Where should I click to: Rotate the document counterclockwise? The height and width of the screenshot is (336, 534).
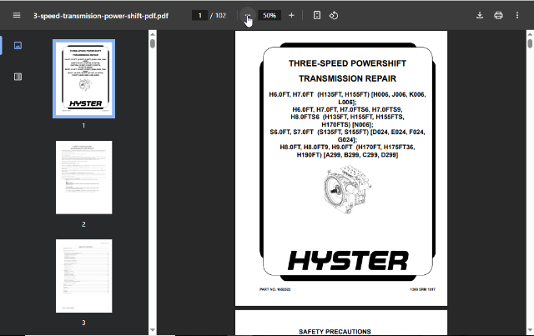pyautogui.click(x=334, y=15)
